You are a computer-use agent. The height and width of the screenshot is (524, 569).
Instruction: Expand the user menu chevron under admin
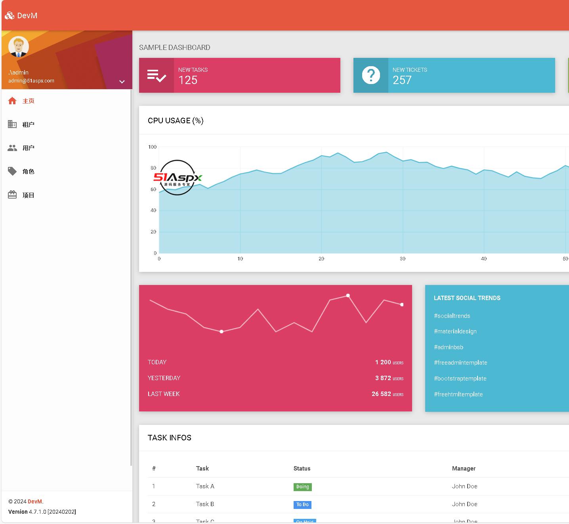click(122, 82)
